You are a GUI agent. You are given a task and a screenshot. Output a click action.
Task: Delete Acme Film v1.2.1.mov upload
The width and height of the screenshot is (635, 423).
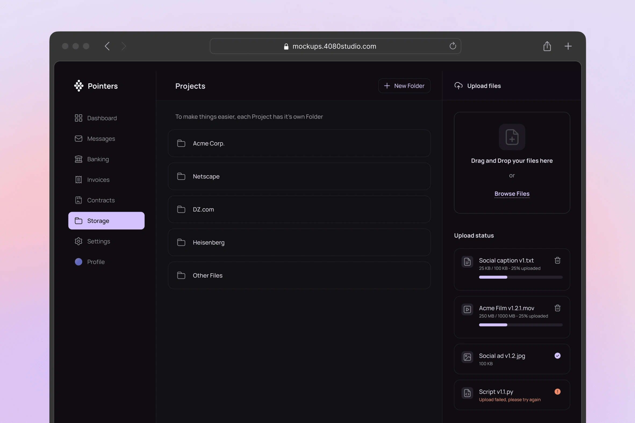pyautogui.click(x=557, y=308)
